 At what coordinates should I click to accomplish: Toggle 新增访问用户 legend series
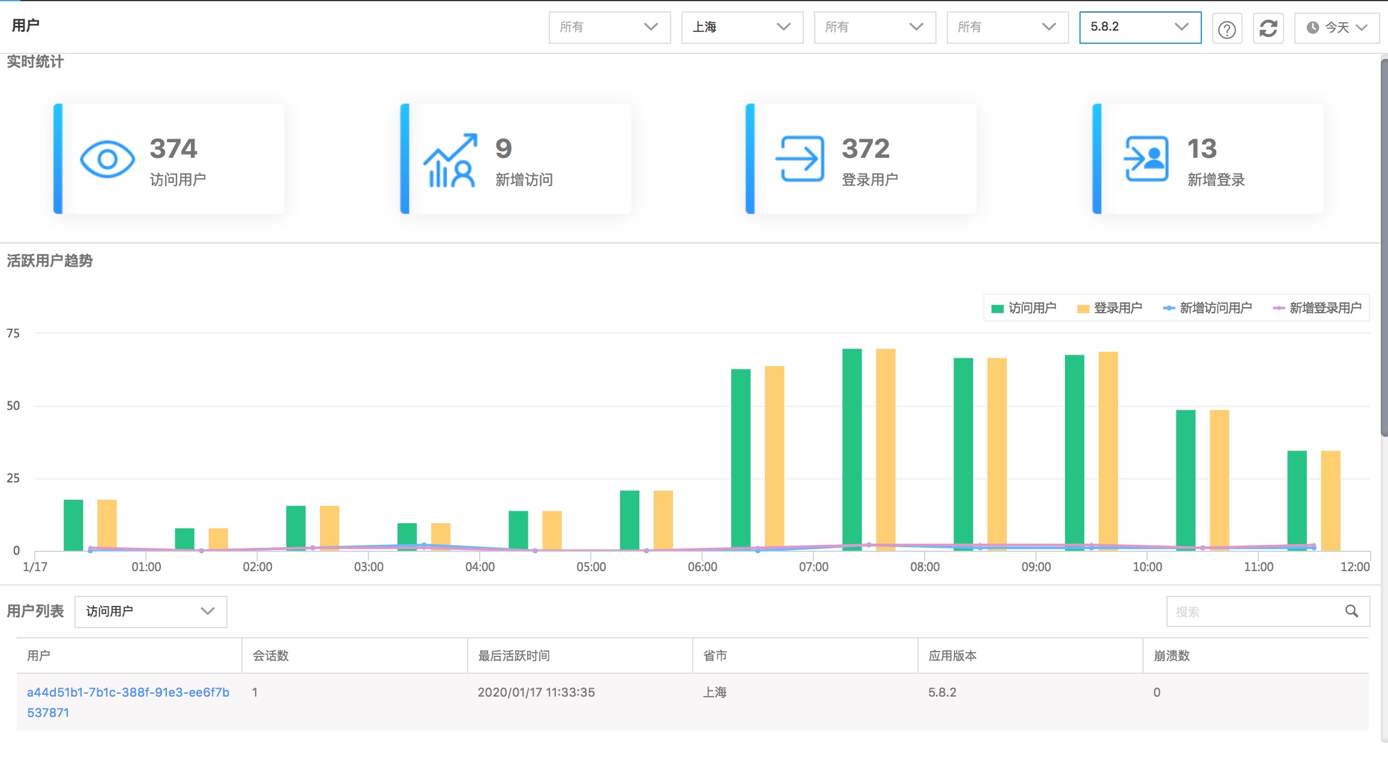pos(1207,308)
